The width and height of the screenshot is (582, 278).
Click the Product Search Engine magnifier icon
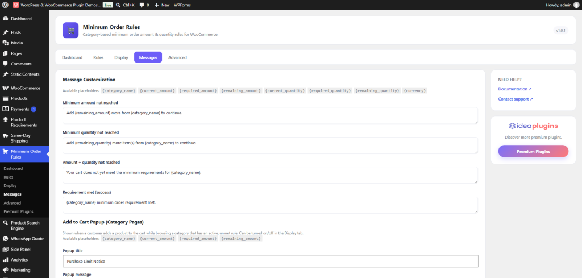5,223
